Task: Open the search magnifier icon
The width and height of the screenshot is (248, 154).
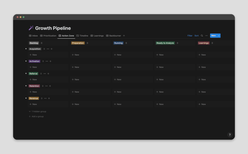Action: click(x=202, y=35)
